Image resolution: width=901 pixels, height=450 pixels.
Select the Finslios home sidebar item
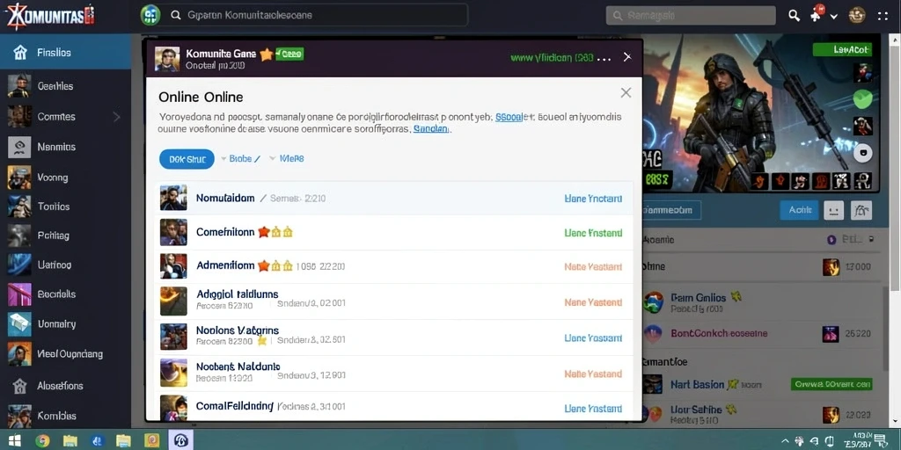point(65,52)
